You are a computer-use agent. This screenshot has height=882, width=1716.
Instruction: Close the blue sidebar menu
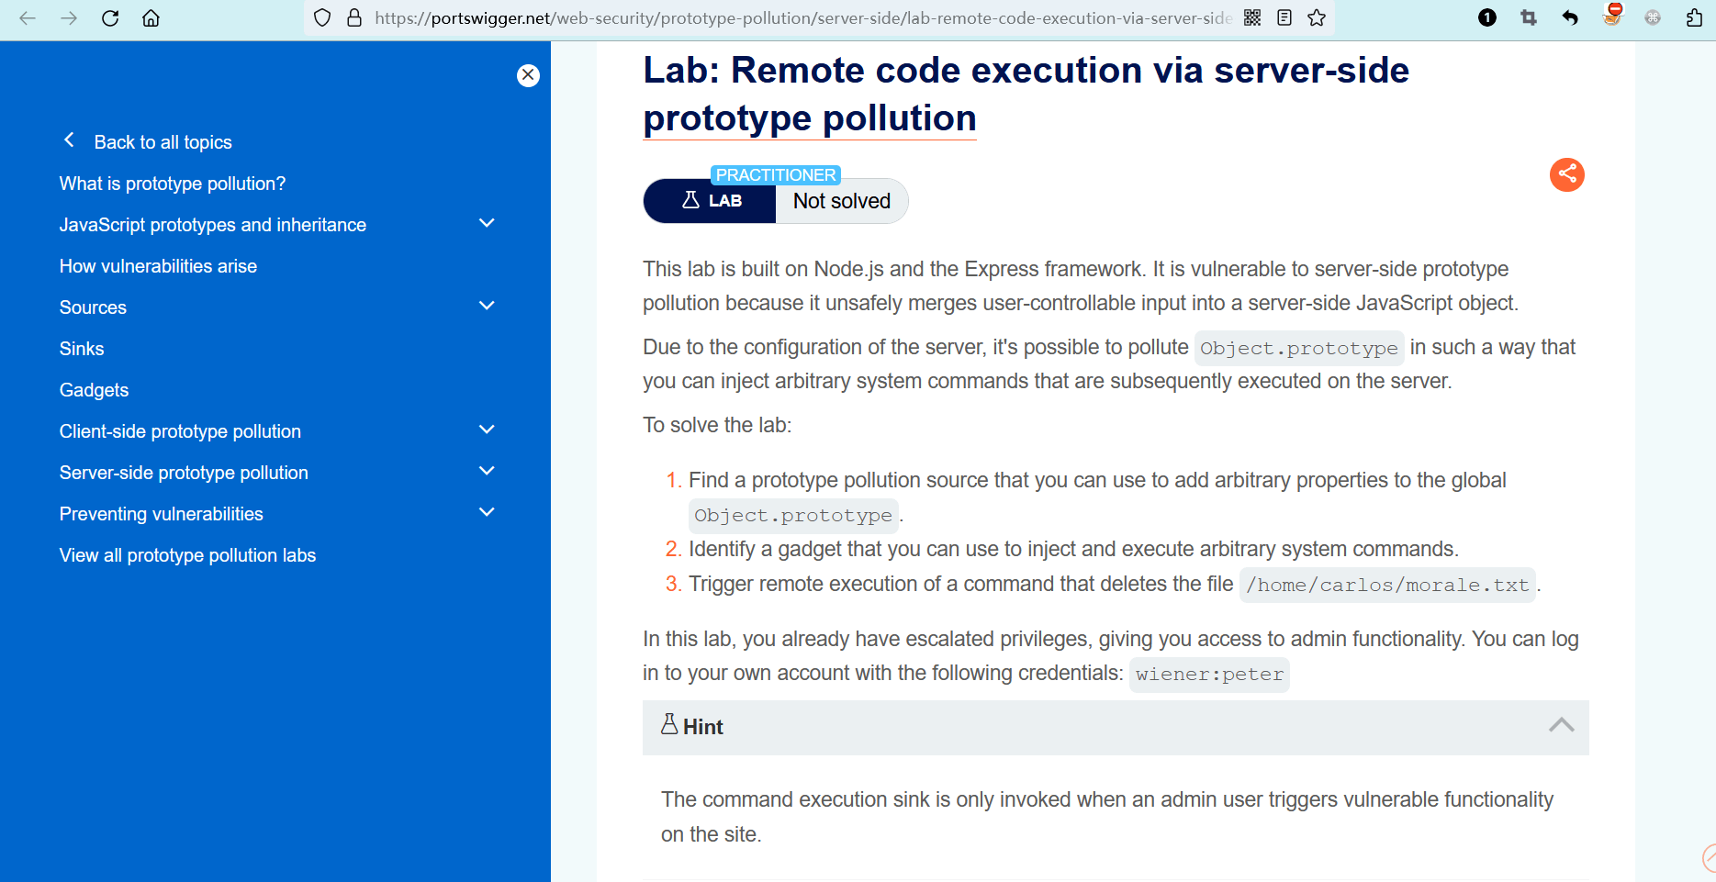(528, 75)
